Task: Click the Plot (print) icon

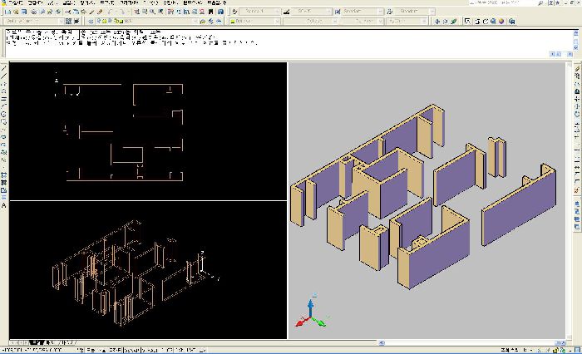Action: (33, 12)
